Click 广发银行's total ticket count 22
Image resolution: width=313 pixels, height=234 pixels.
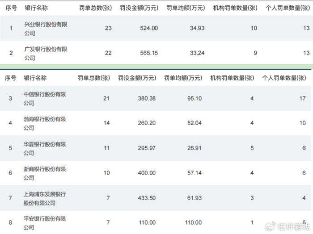click(x=108, y=53)
